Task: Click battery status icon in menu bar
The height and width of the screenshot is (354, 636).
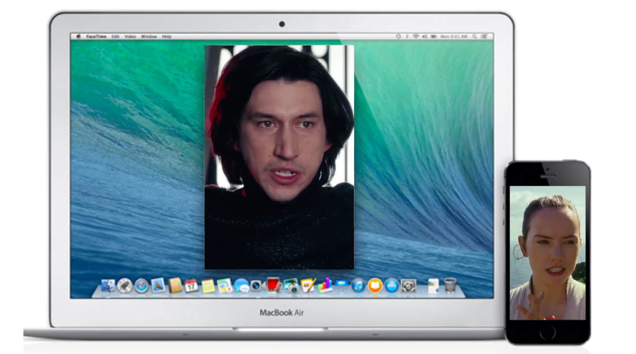Action: tap(433, 36)
